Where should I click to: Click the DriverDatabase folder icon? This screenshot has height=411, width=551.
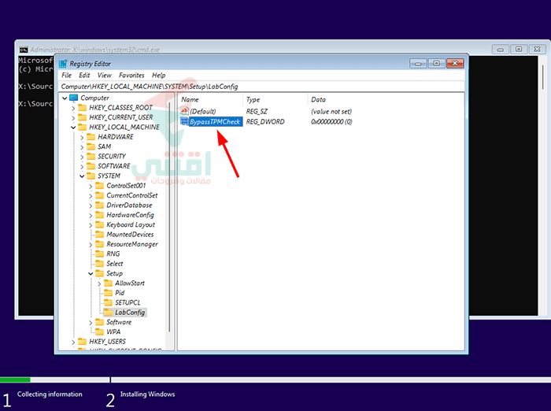100,205
